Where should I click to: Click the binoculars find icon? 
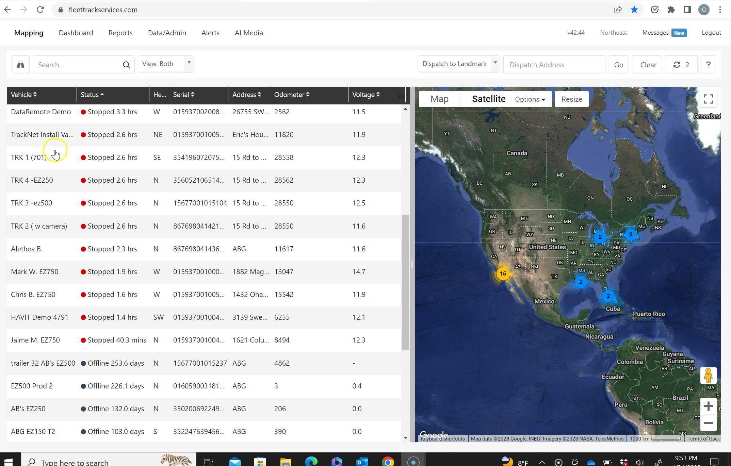20,65
